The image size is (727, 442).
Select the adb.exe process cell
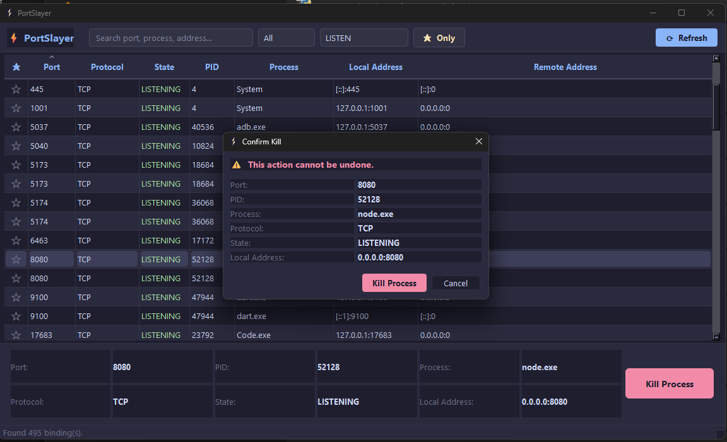(x=284, y=126)
